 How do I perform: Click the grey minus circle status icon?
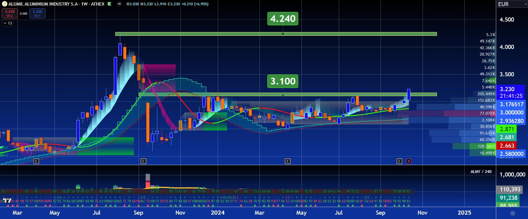click(x=119, y=4)
